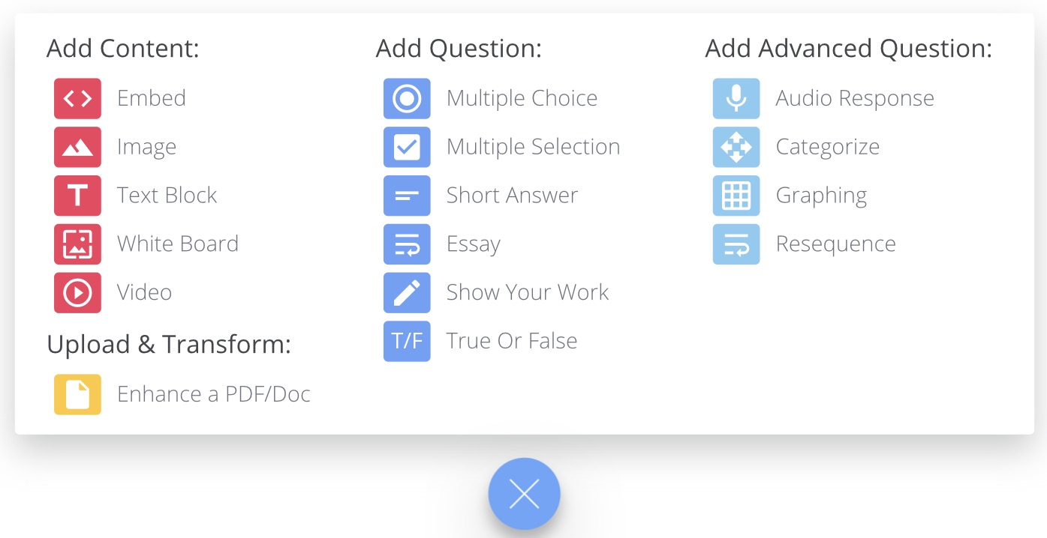Click the Essay question icon
This screenshot has width=1047, height=538.
407,244
